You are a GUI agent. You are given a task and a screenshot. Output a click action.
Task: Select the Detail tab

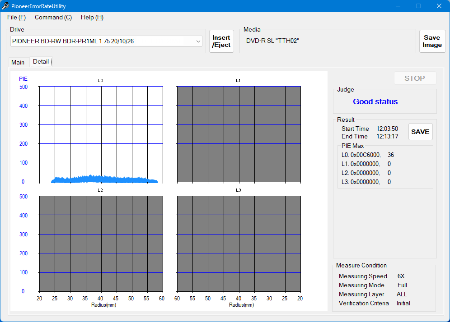[x=41, y=62]
